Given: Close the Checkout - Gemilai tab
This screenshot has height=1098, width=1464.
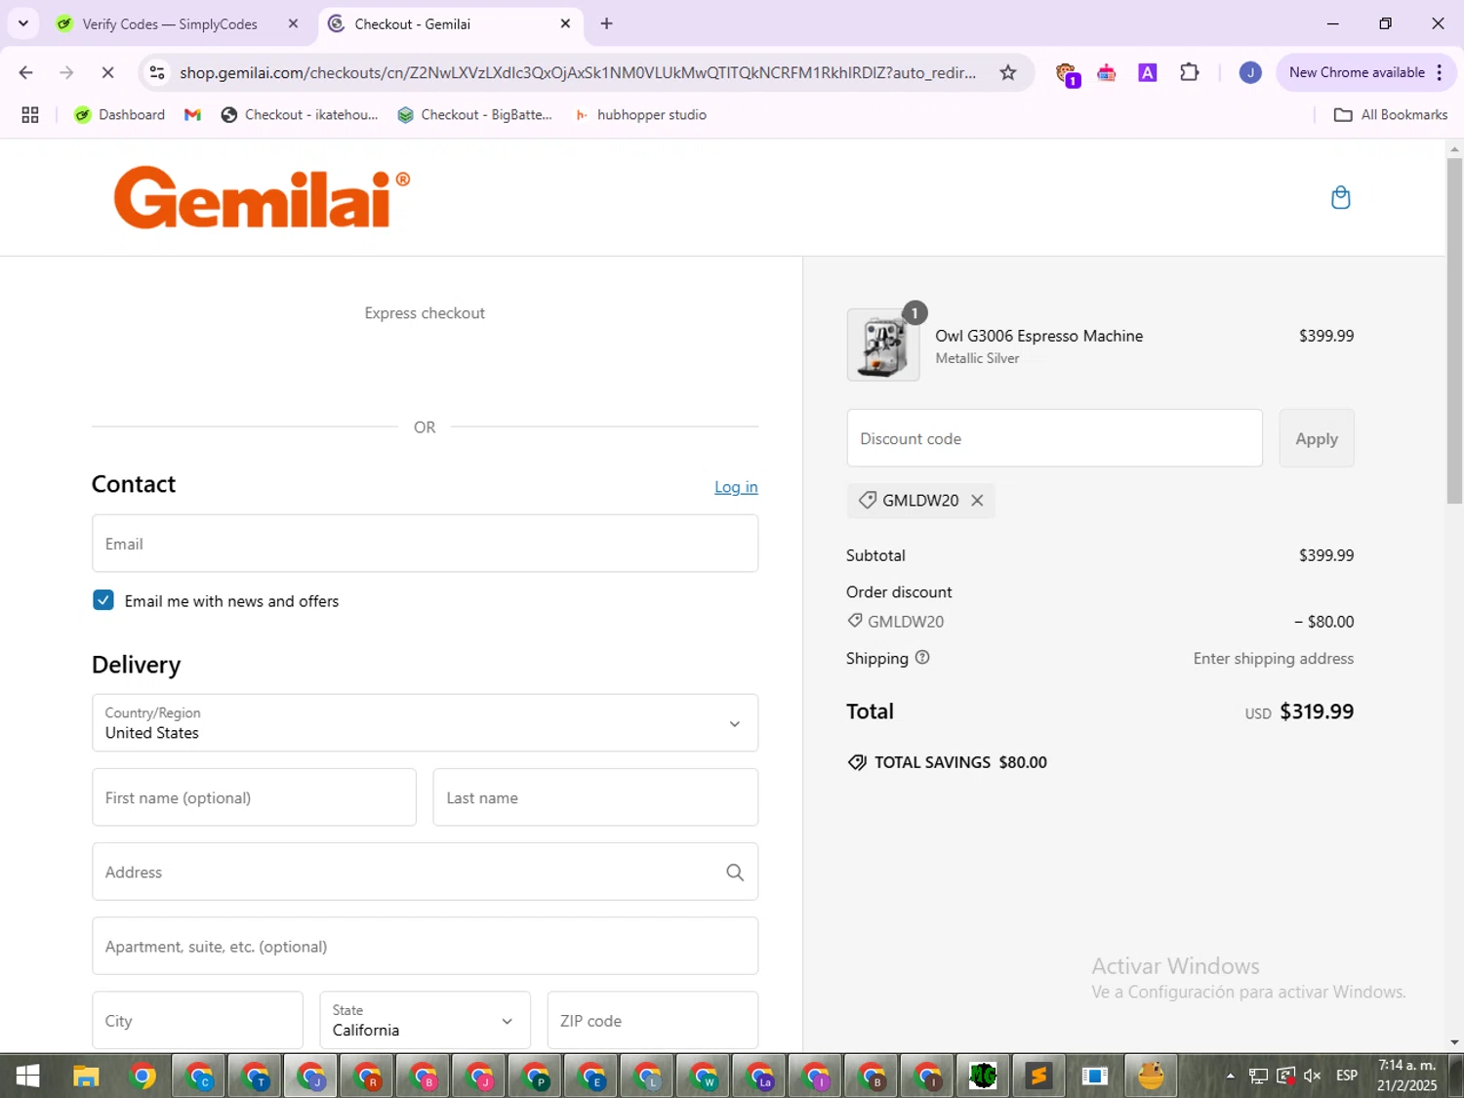Looking at the screenshot, I should tap(565, 23).
